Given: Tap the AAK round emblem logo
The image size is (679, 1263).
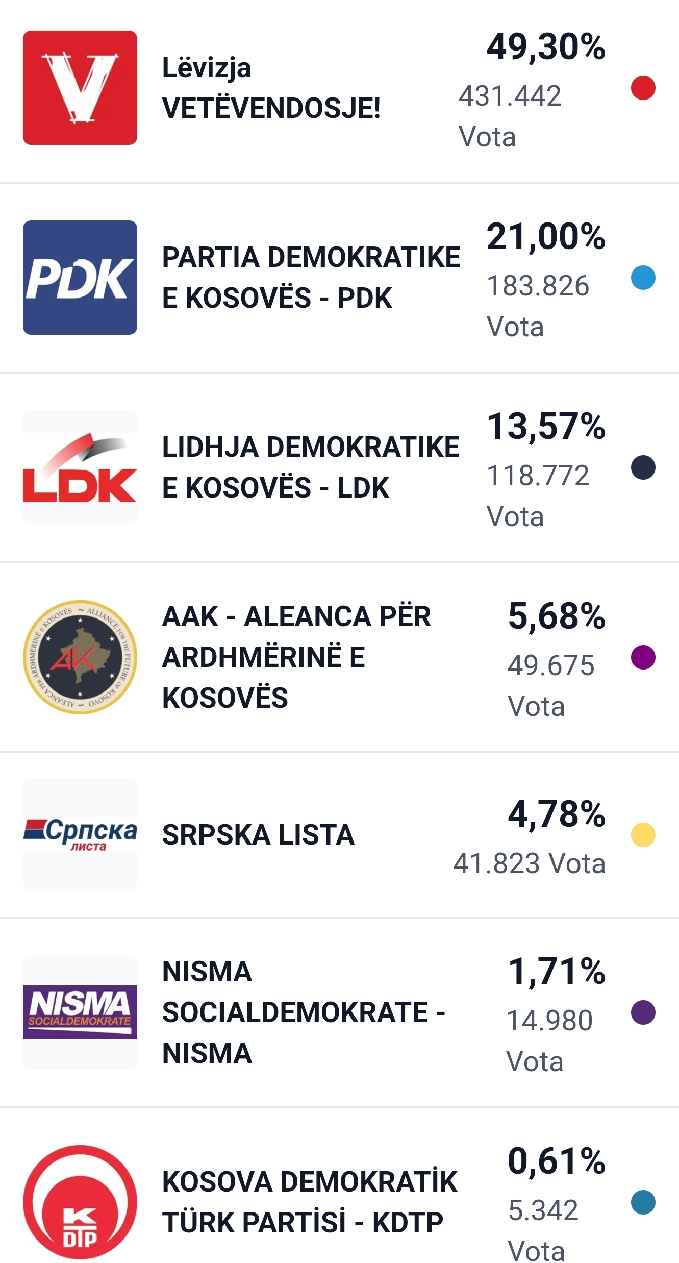Looking at the screenshot, I should (x=80, y=657).
